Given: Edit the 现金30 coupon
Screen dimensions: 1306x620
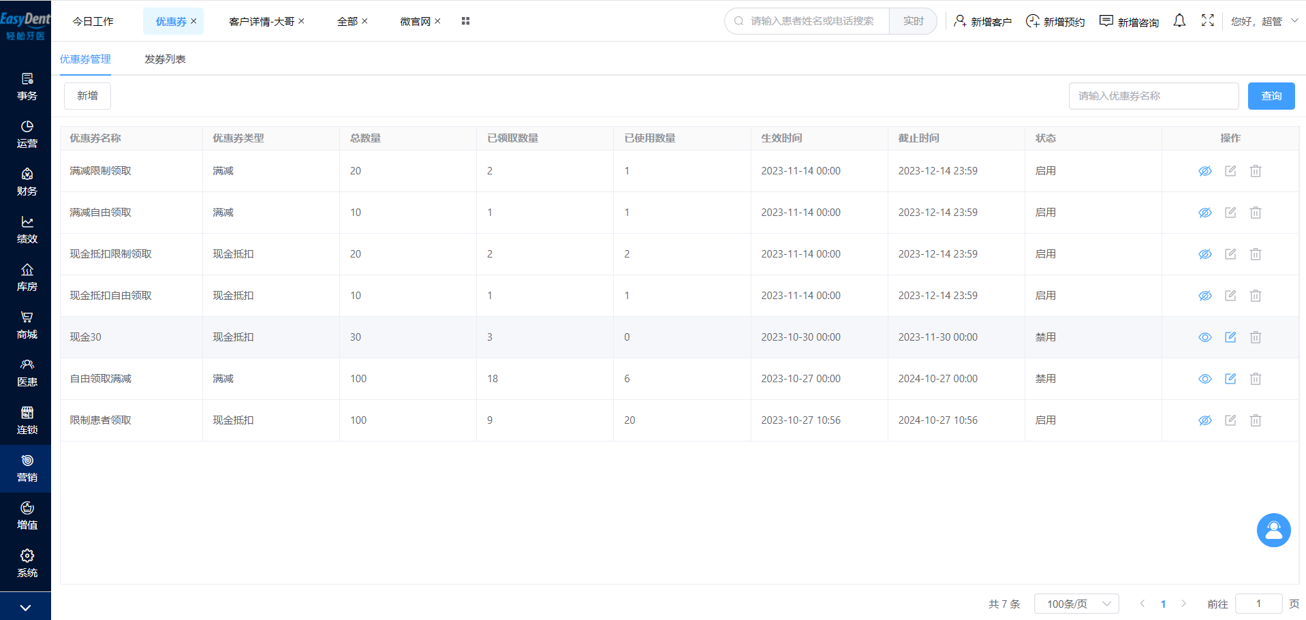Looking at the screenshot, I should click(1230, 337).
